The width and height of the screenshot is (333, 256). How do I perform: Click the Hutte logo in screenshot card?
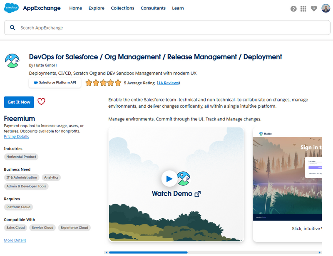[266, 134]
